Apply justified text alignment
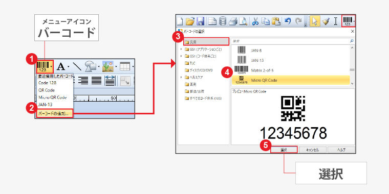389x194 pixels. [x=96, y=81]
